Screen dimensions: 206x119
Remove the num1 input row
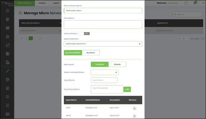(x=134, y=108)
